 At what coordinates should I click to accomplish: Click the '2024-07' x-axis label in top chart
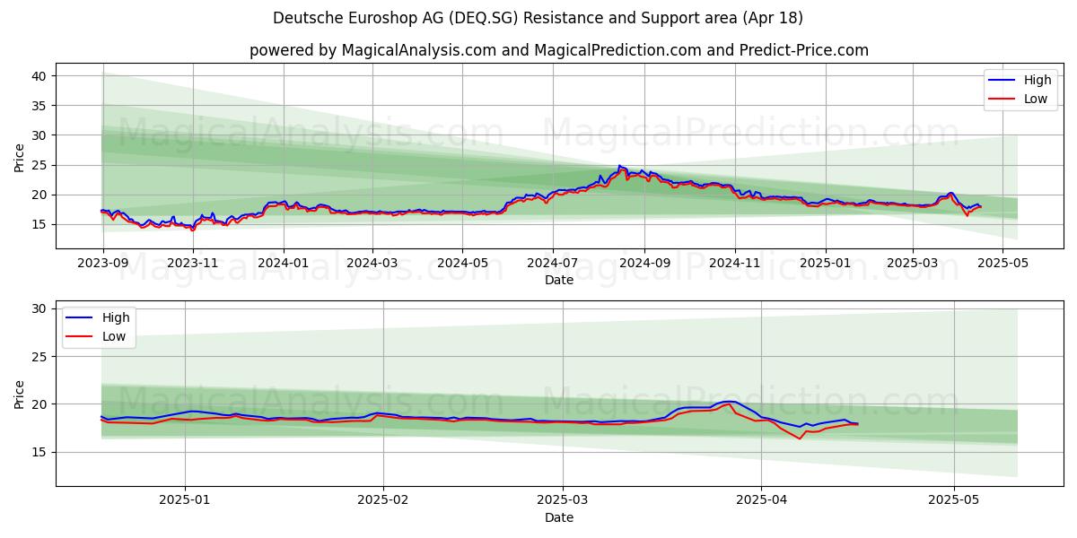(552, 264)
